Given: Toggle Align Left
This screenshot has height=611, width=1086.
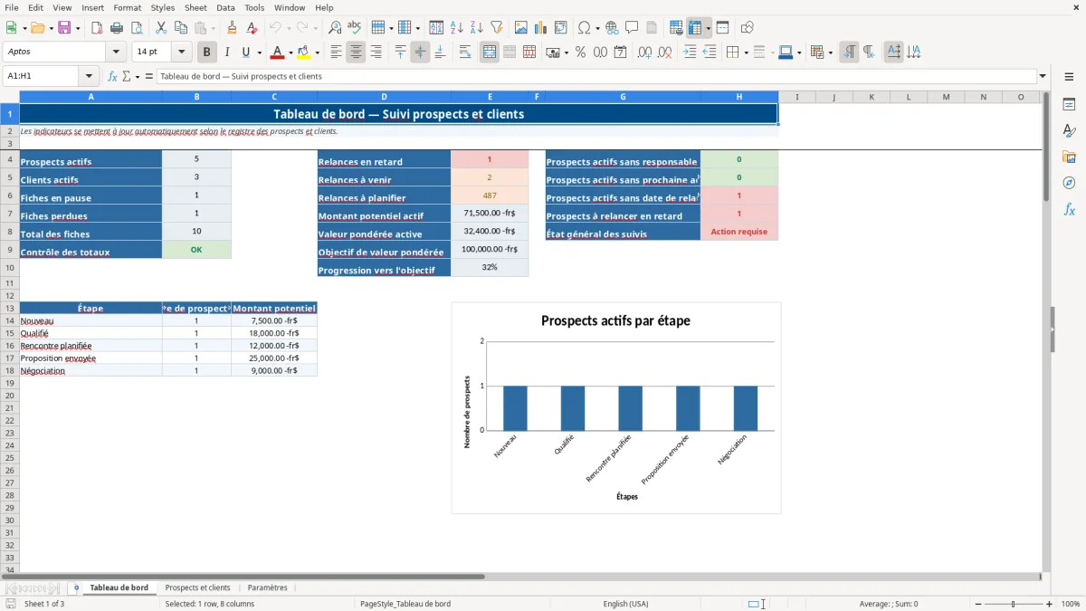Looking at the screenshot, I should [x=337, y=53].
